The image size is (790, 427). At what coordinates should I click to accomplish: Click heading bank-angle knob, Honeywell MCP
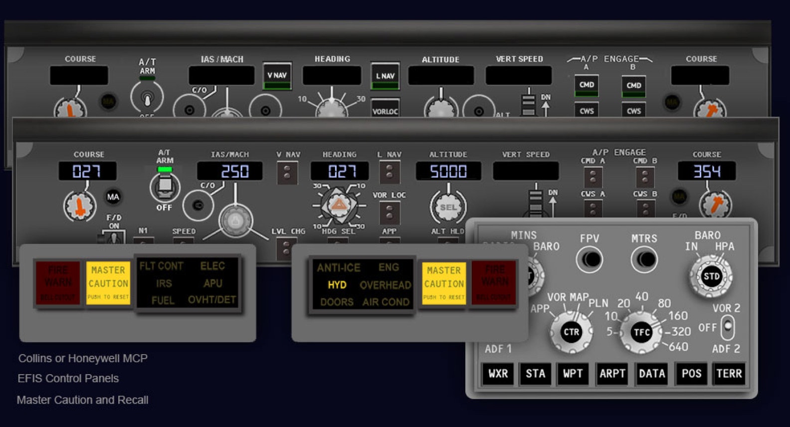coord(339,205)
